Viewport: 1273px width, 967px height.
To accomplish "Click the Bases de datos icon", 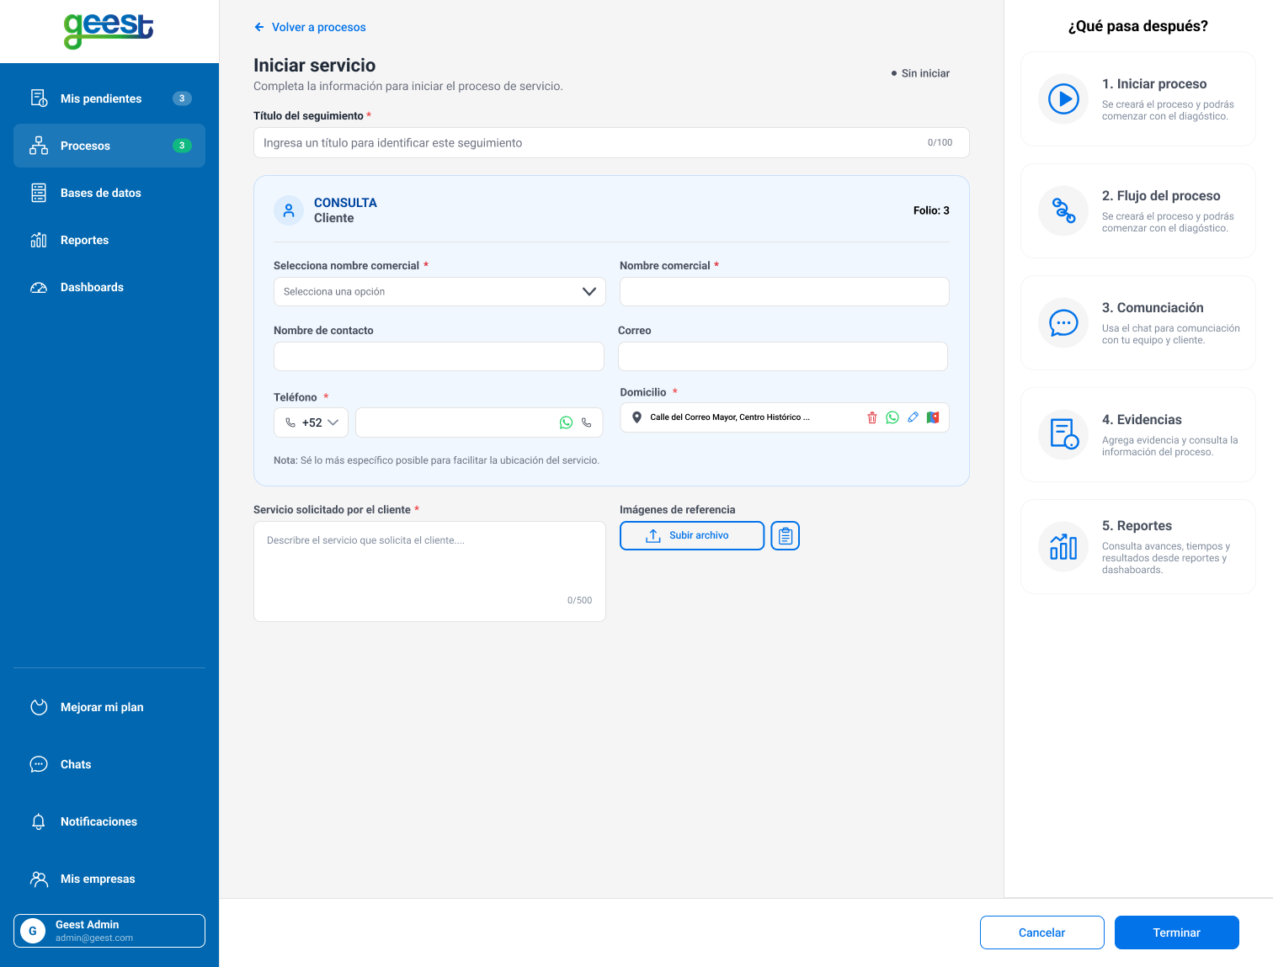I will [x=39, y=193].
